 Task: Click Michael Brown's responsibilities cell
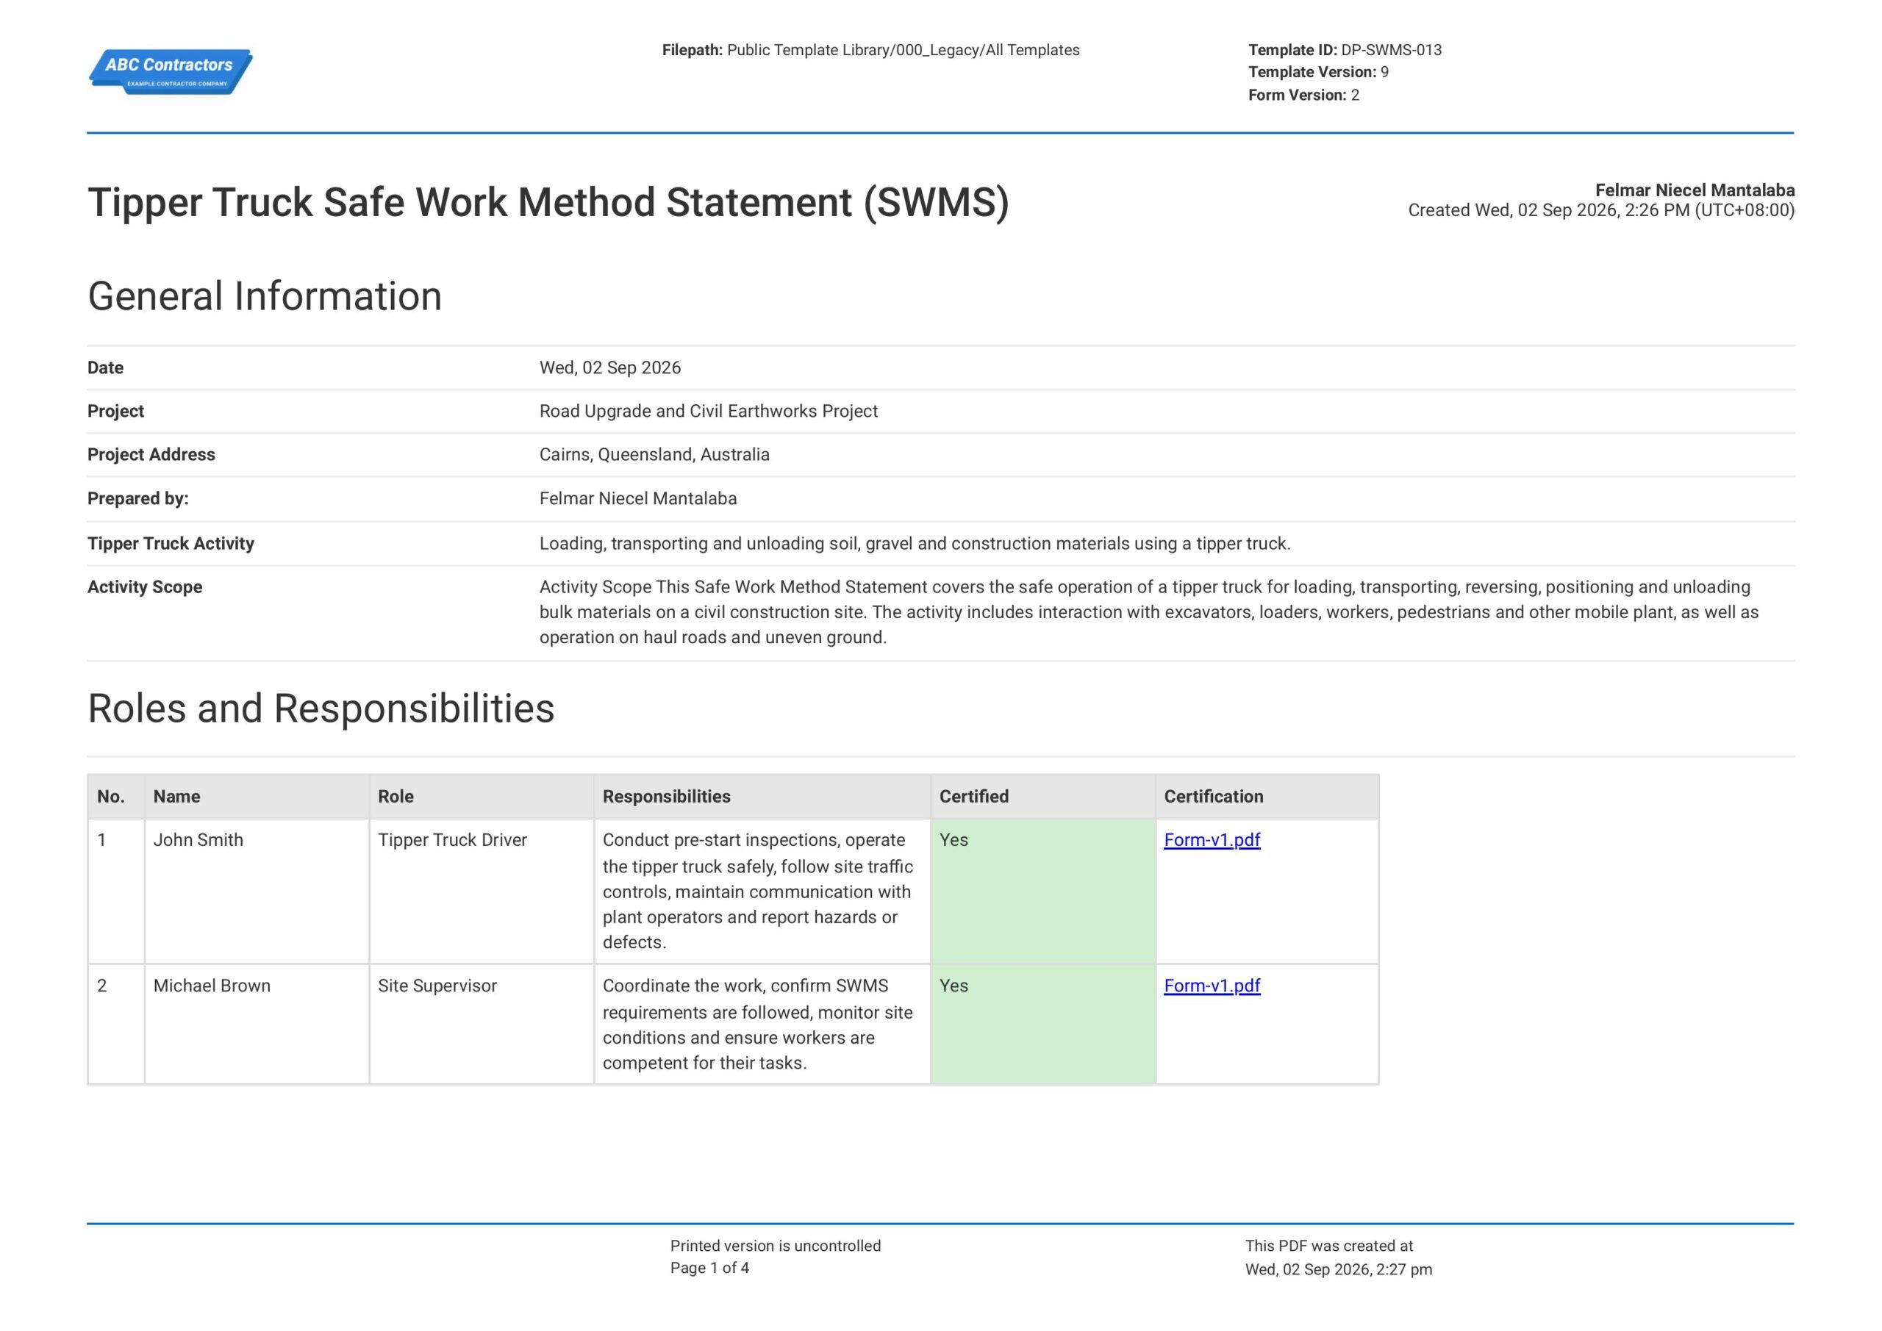[762, 1025]
